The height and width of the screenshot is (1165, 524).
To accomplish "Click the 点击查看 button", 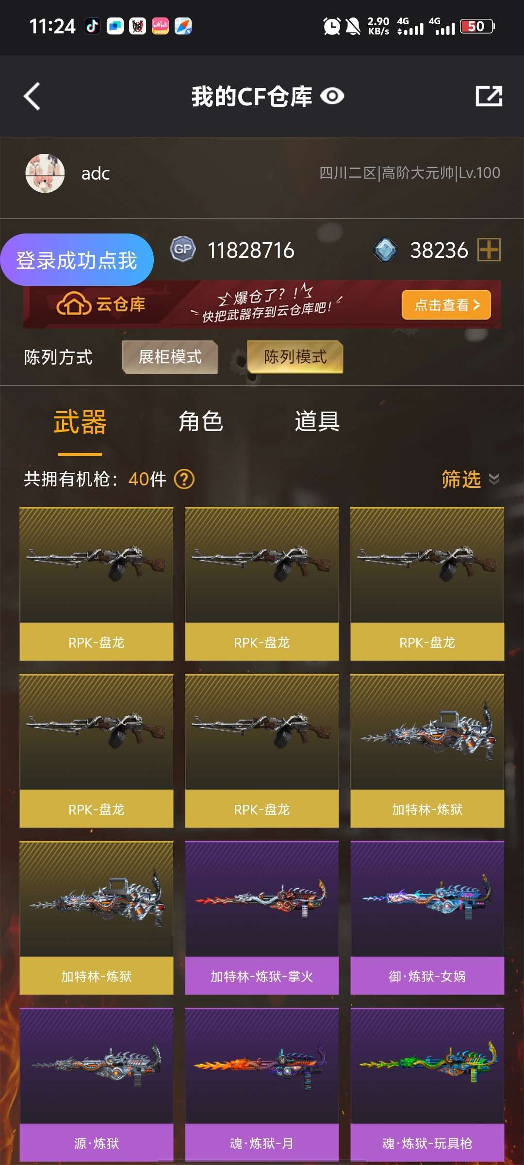I will point(446,305).
